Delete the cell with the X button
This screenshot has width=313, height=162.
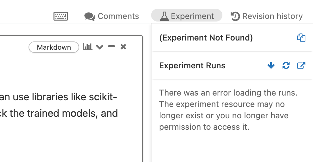[x=124, y=47]
